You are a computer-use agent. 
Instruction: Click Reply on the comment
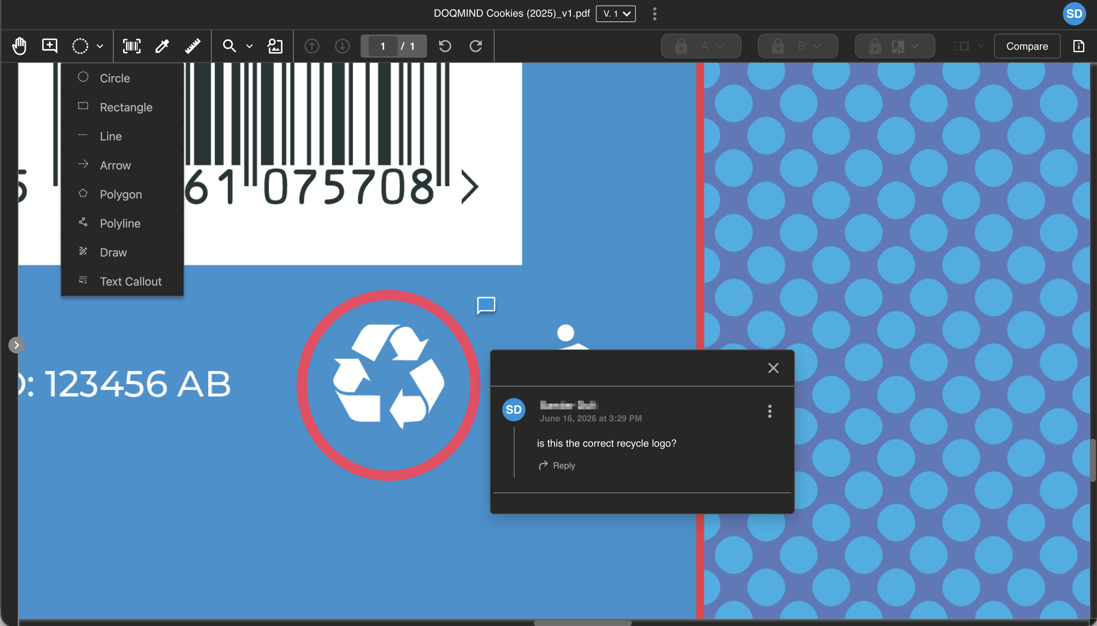[557, 465]
